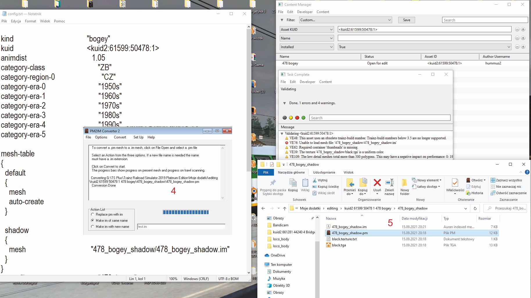Click 'Zaznacz wszystko' select all button
Screen dimensions: 531x298
pyautogui.click(x=506, y=180)
